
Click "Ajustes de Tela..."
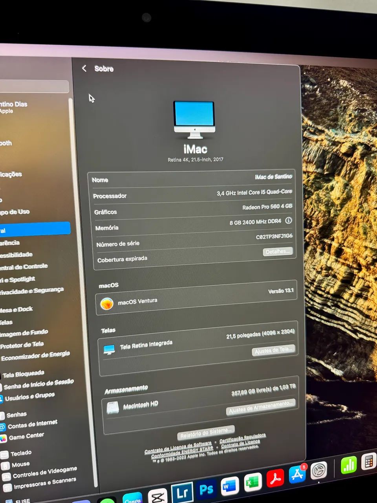point(274,349)
